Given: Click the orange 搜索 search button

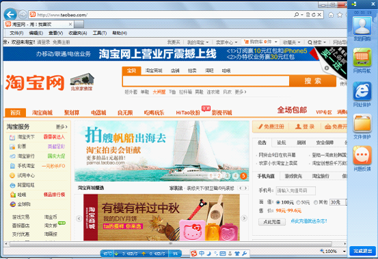Looking at the screenshot, I should coord(312,81).
